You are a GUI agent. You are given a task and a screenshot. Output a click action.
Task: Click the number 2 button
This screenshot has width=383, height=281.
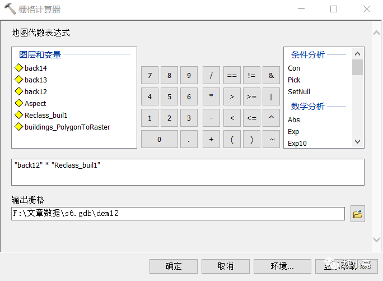169,118
